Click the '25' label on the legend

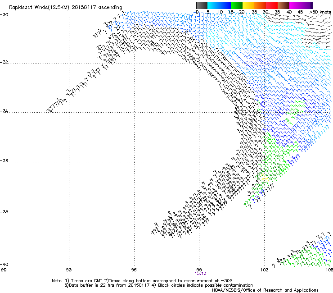tap(254, 12)
